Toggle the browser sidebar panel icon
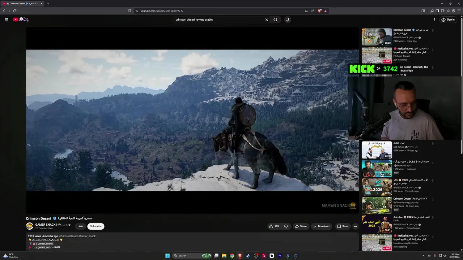The height and width of the screenshot is (260, 463). pyautogui.click(x=437, y=11)
